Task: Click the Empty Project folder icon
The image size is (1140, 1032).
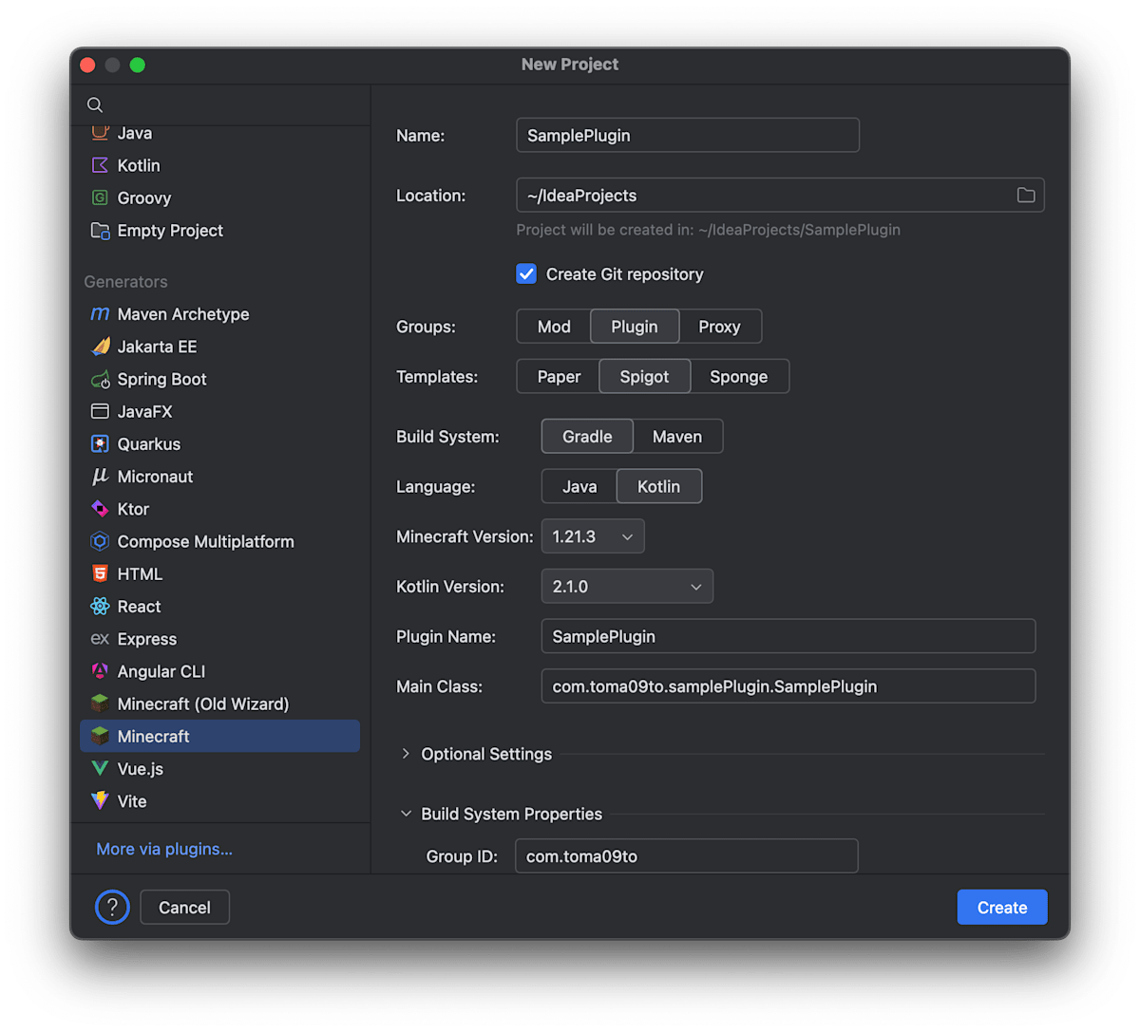Action: point(100,231)
